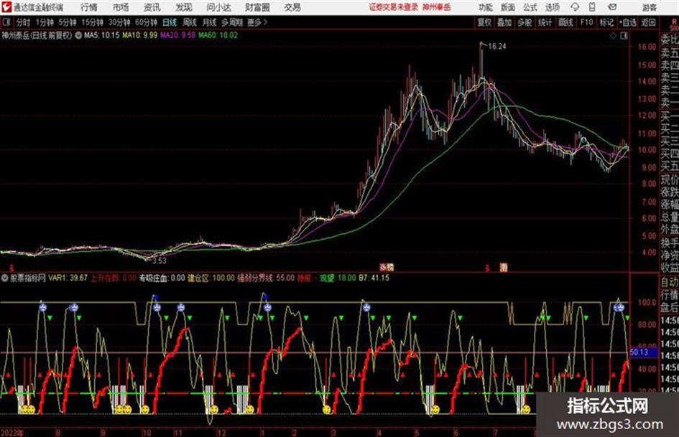Click the 叠加 overlay button

tap(504, 22)
